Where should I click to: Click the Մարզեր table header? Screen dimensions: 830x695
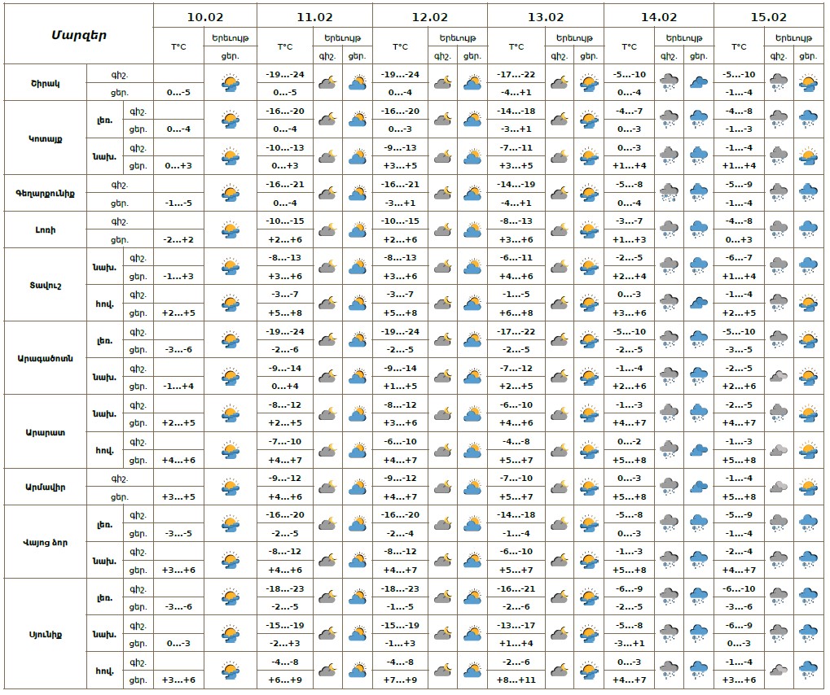[78, 34]
